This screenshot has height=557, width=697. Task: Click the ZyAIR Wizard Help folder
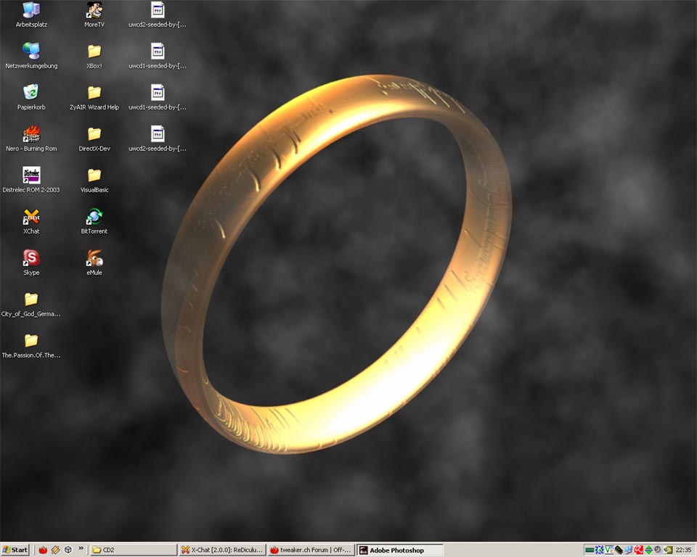click(x=94, y=92)
